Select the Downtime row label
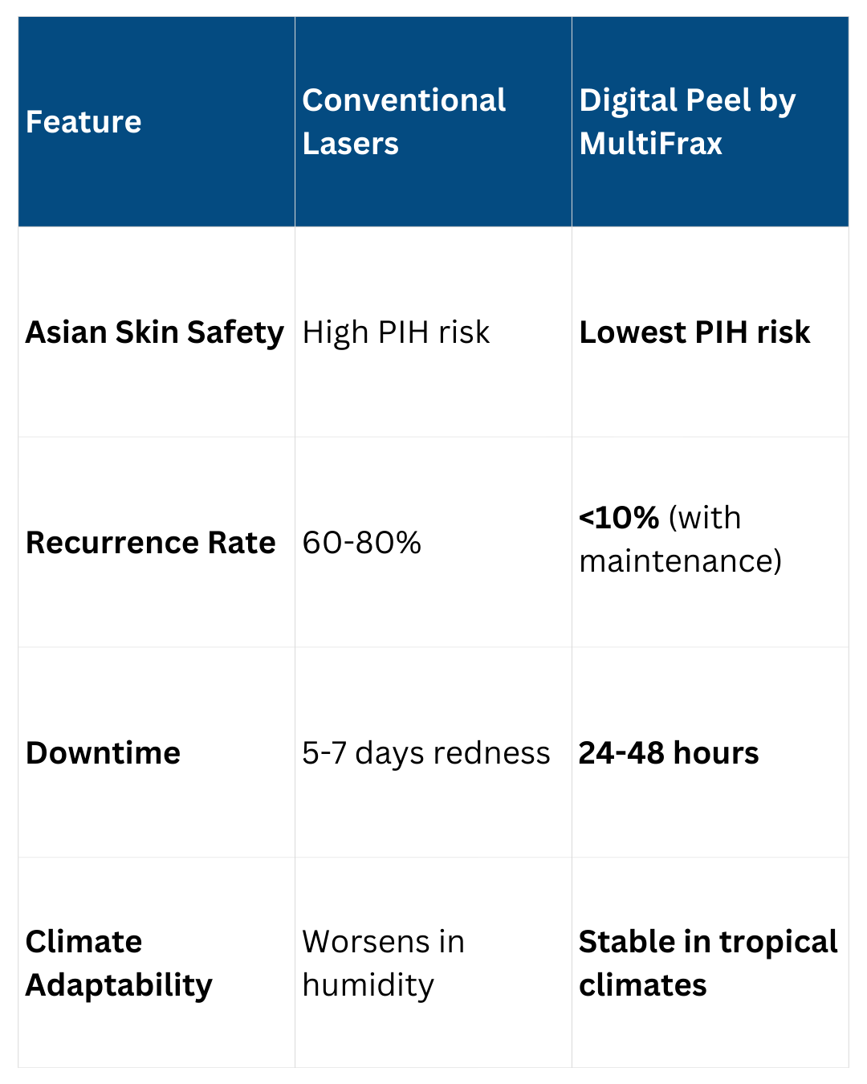Image resolution: width=867 pixels, height=1084 pixels. click(104, 753)
